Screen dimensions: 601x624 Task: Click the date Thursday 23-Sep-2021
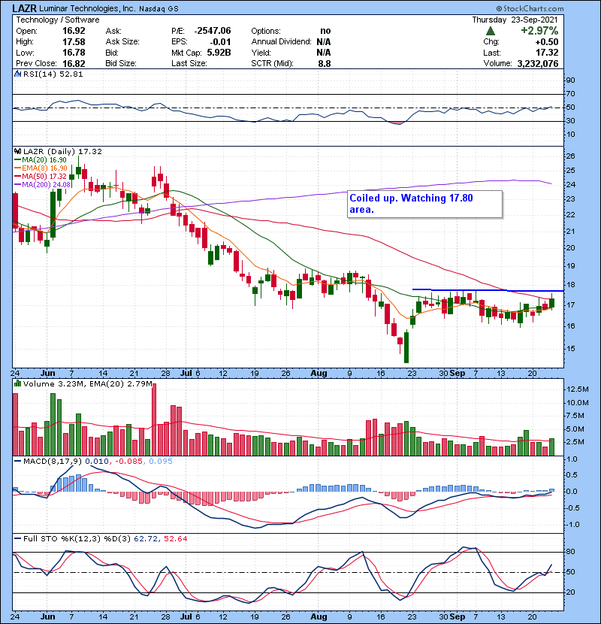coord(515,20)
